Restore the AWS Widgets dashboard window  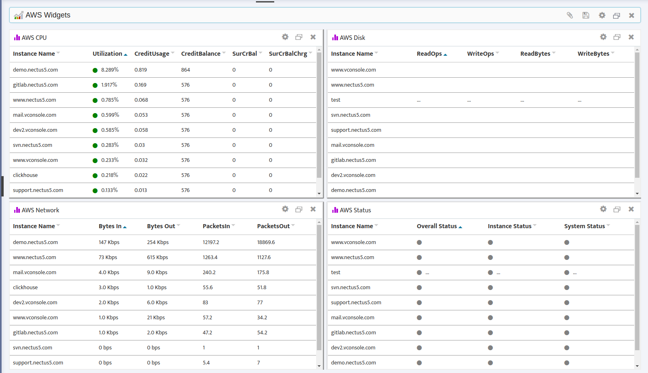tap(617, 15)
